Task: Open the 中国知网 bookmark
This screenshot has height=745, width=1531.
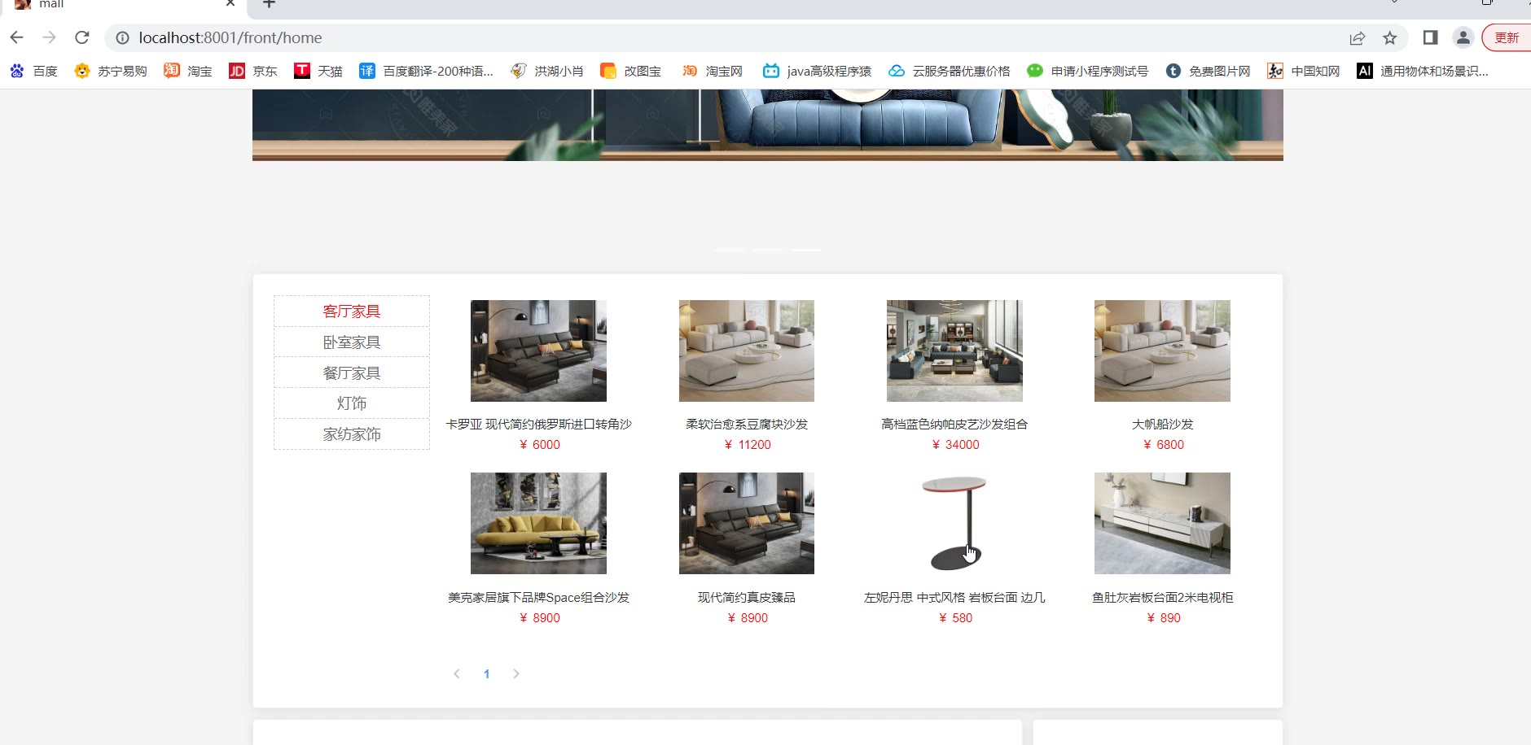Action: (x=1304, y=72)
